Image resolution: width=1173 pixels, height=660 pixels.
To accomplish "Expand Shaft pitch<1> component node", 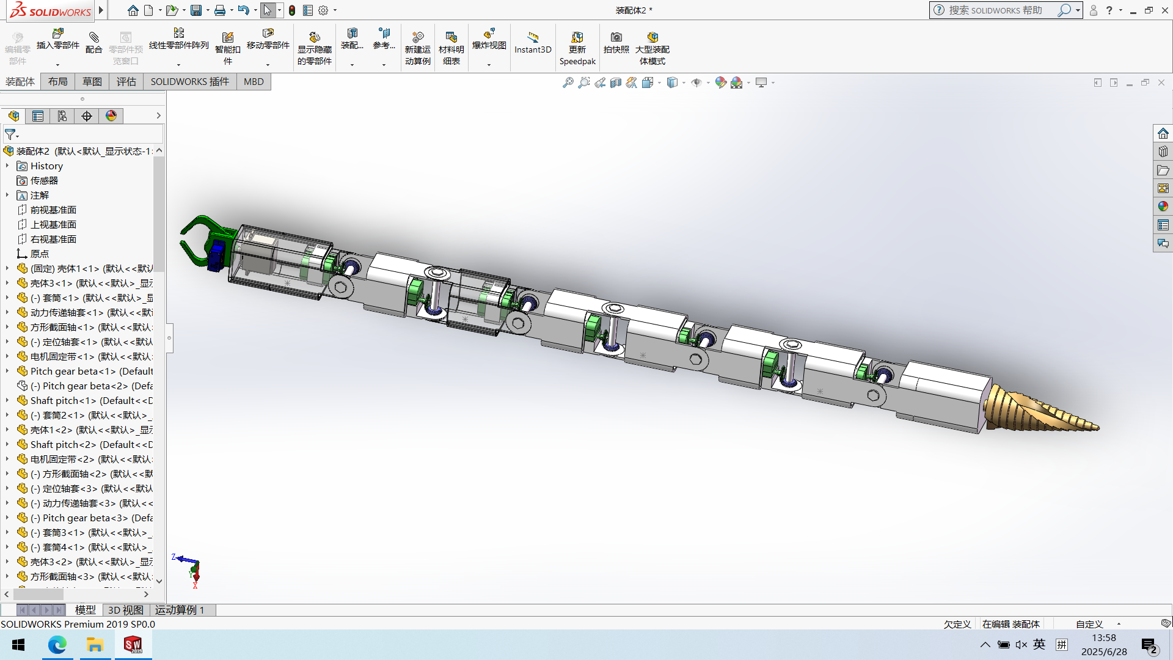I will tap(7, 401).
